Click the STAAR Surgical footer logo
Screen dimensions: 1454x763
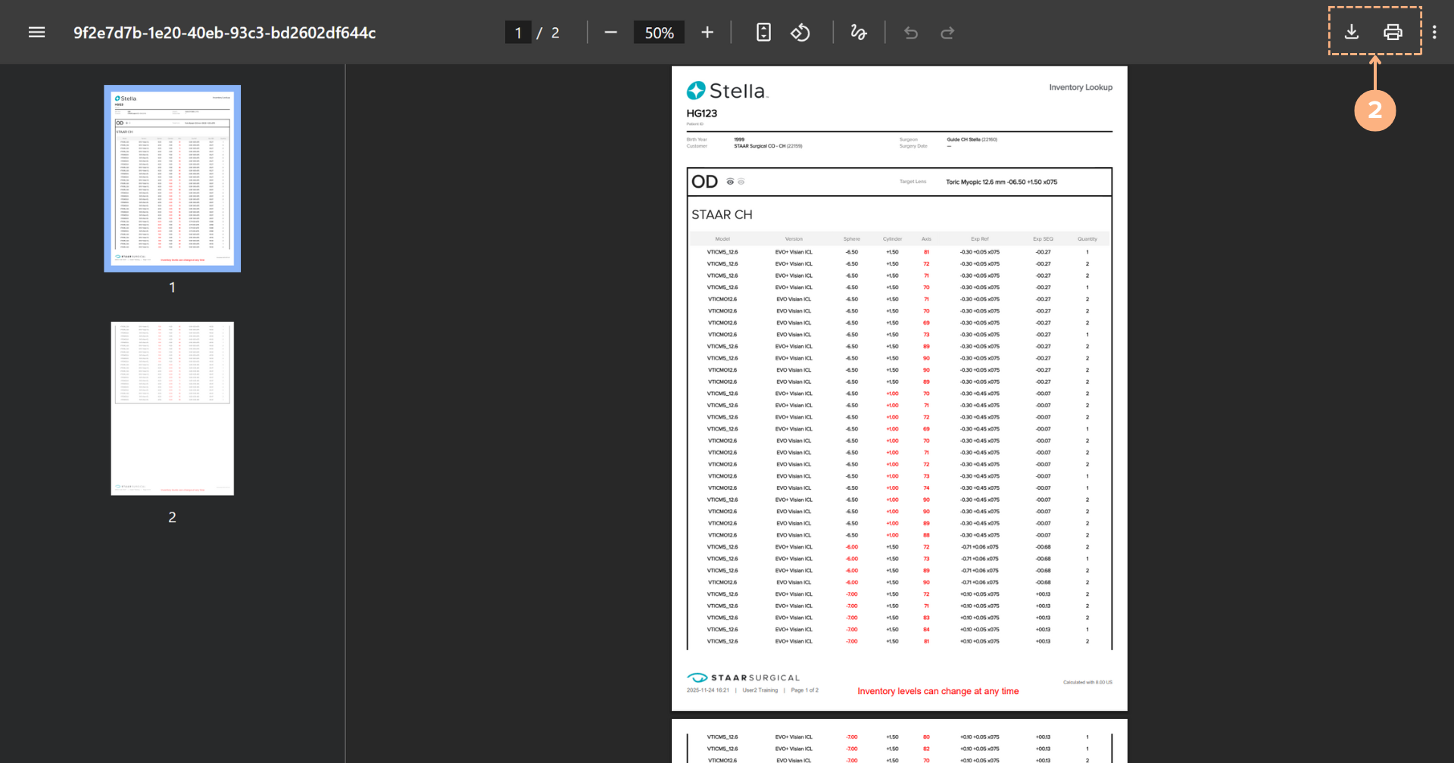coord(743,677)
